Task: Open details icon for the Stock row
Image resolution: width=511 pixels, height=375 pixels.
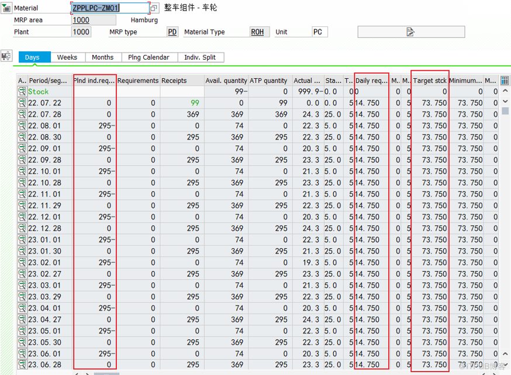Action: (x=22, y=92)
